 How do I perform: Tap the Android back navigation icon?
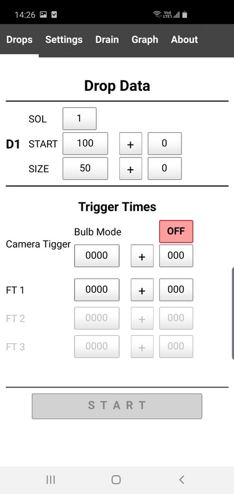(x=182, y=480)
